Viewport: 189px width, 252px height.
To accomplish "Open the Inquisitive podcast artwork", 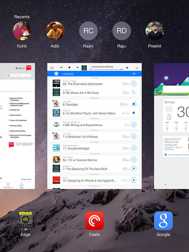I will (56, 113).
